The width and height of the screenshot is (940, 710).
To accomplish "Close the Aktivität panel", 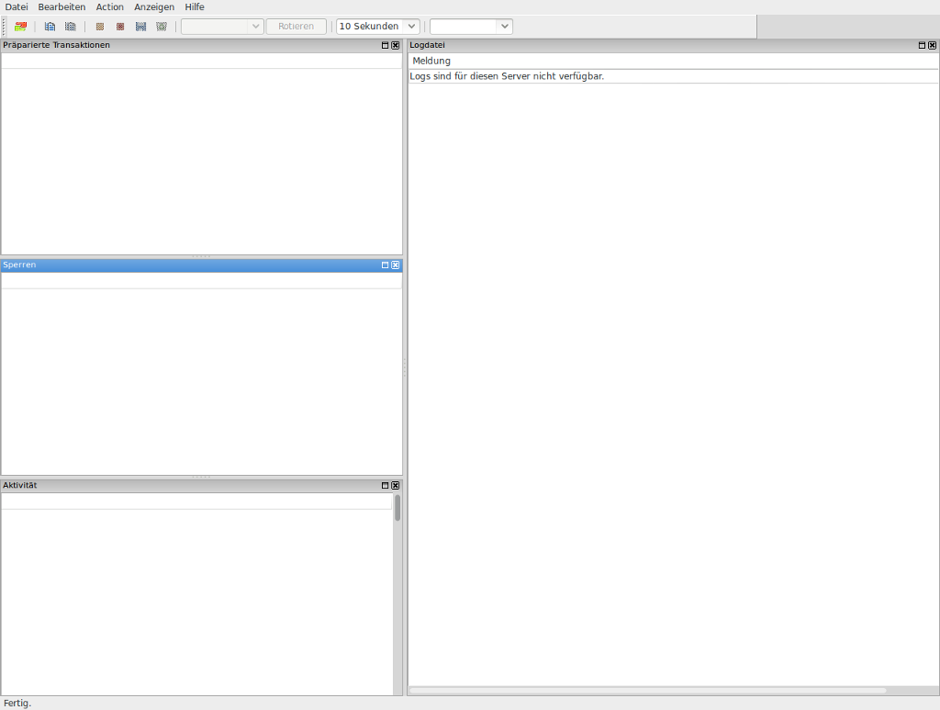I will (x=396, y=485).
